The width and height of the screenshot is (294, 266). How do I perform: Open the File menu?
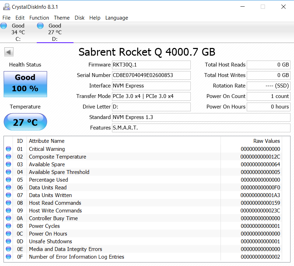tap(6, 18)
